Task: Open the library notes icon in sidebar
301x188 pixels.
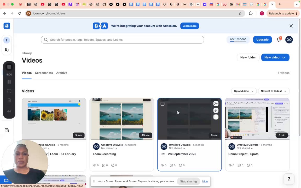Action: tap(7, 130)
